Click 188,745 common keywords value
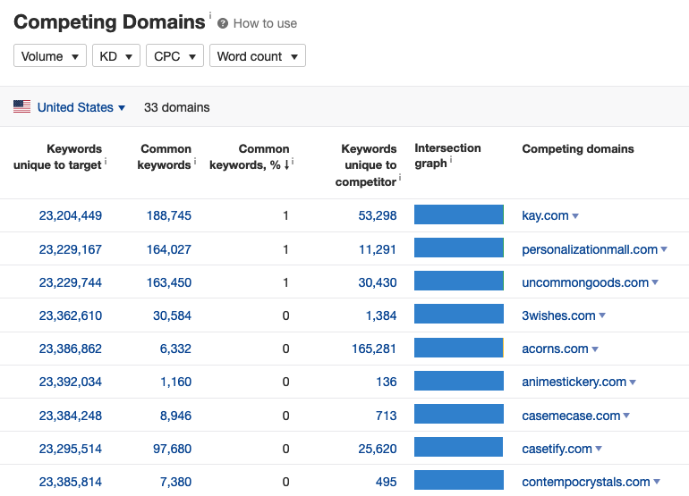 coord(169,215)
